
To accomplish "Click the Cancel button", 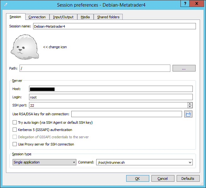I will click(163, 179).
